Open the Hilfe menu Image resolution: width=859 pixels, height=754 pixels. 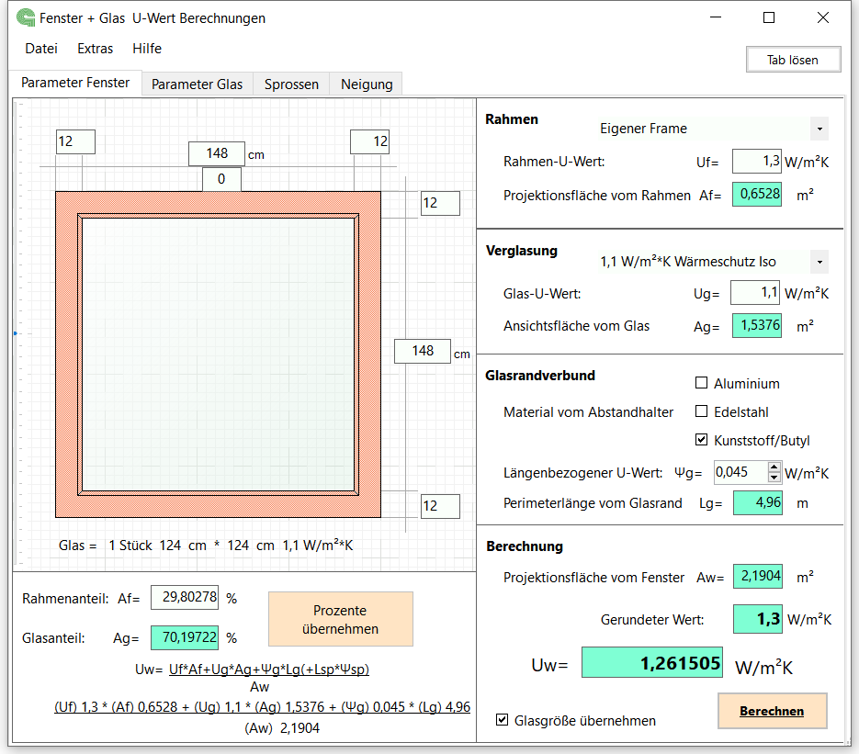pyautogui.click(x=147, y=49)
